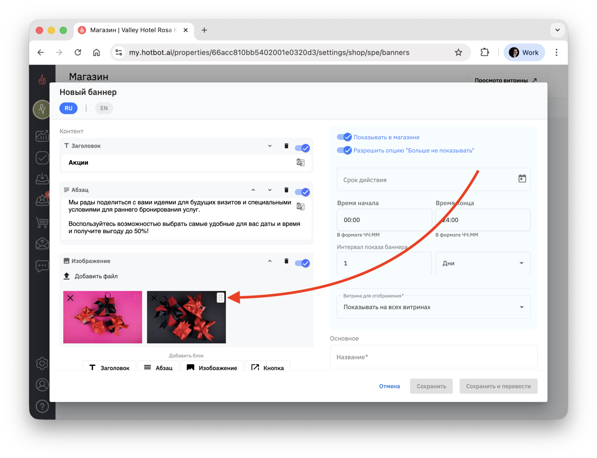Open user profile icon in sidebar
Viewport: 597px width, 458px height.
point(42,385)
